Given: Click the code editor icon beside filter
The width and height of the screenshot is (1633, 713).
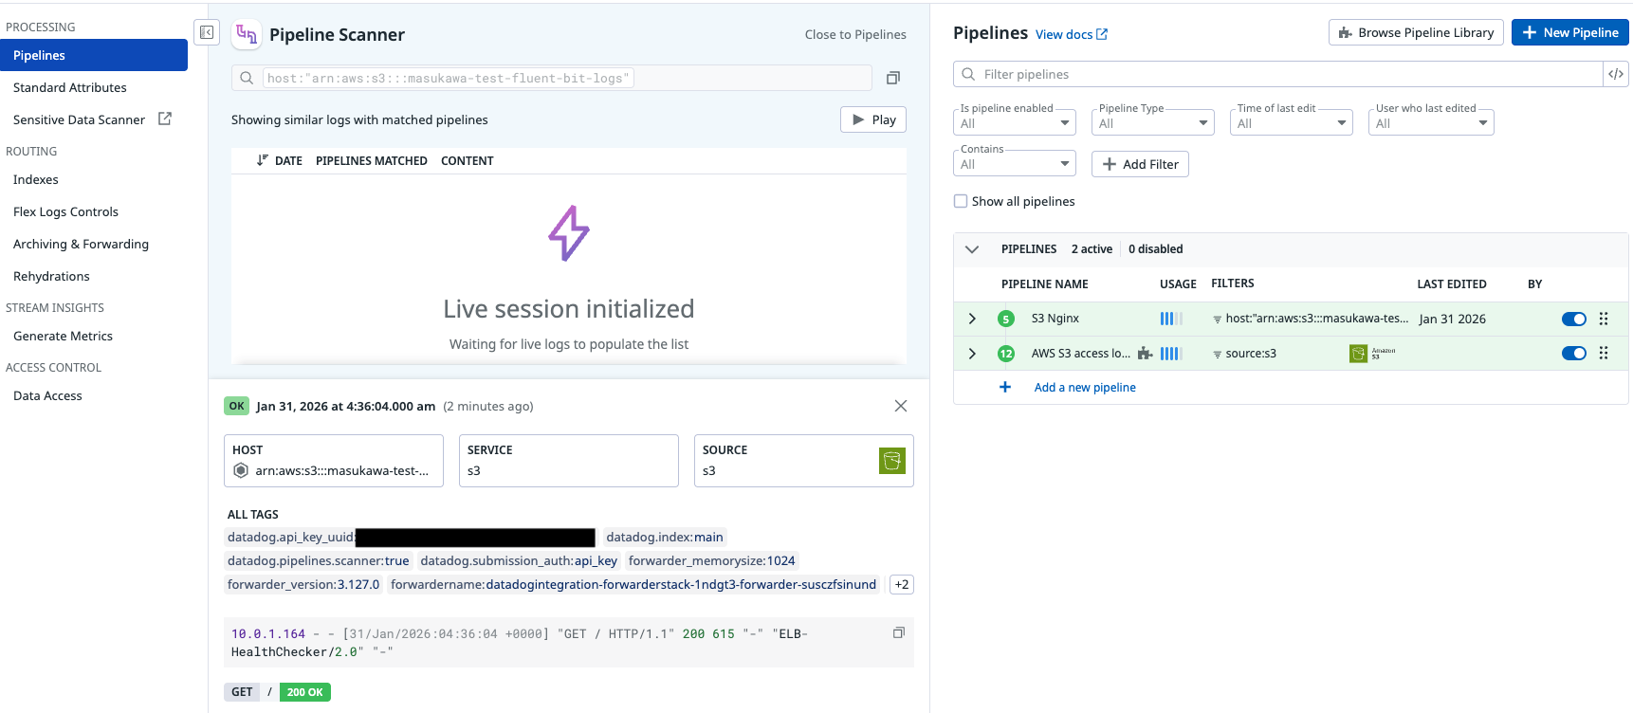Looking at the screenshot, I should (x=1616, y=74).
